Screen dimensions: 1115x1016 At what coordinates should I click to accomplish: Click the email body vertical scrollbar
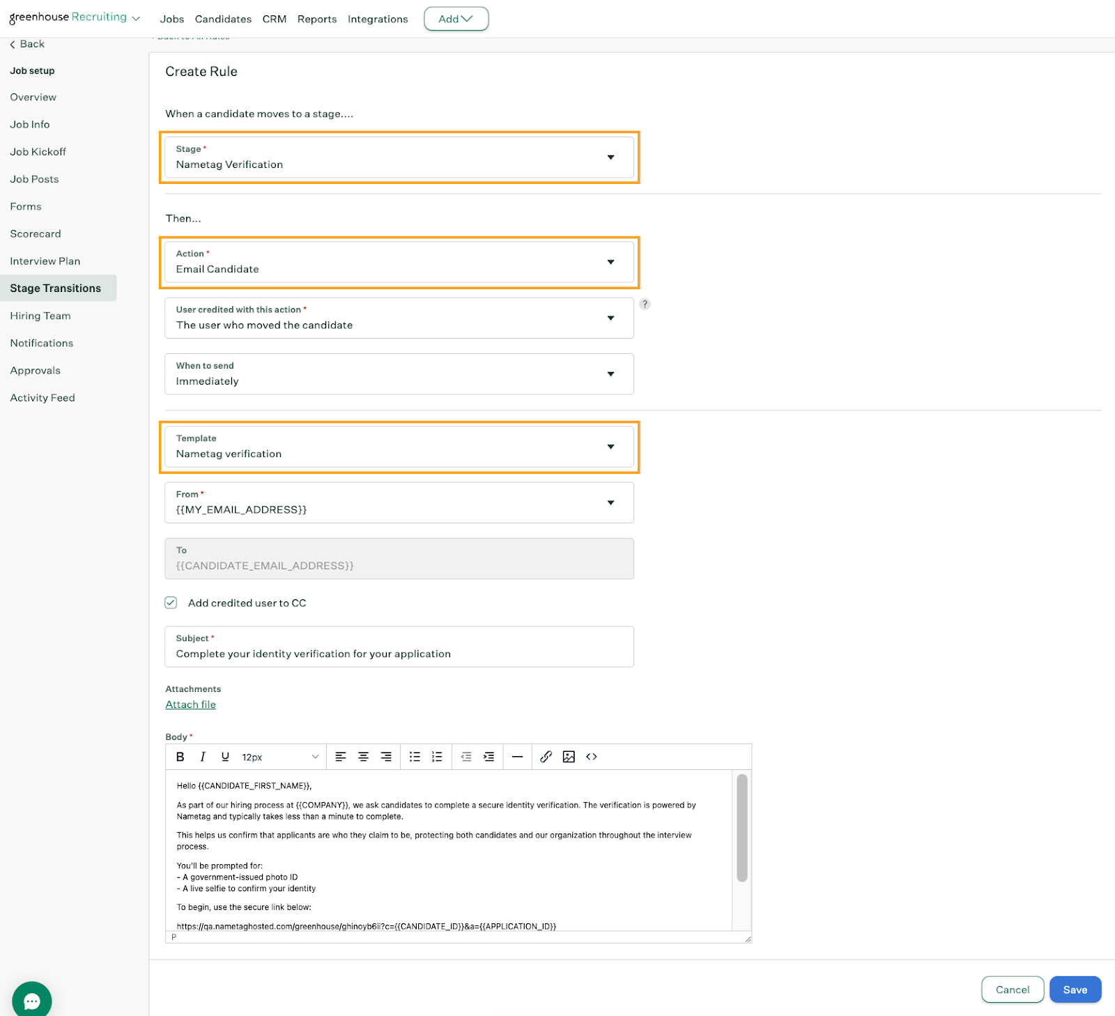pyautogui.click(x=742, y=828)
